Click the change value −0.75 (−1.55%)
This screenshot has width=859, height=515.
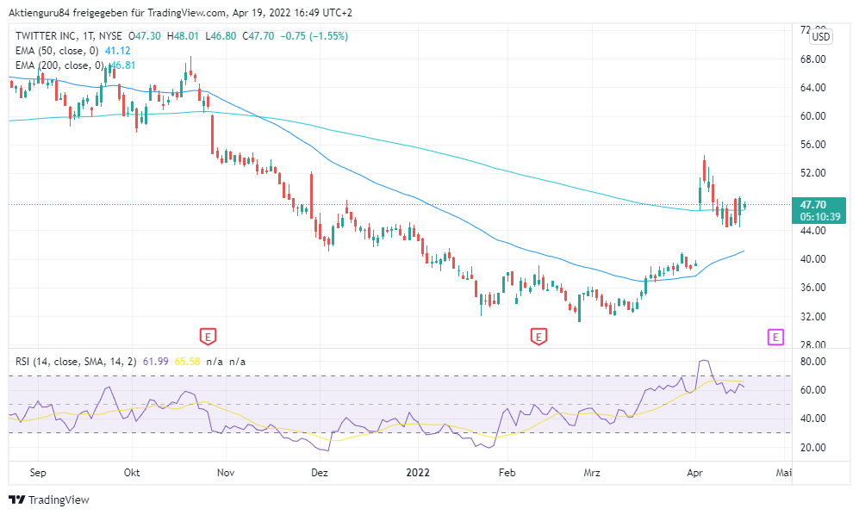314,36
